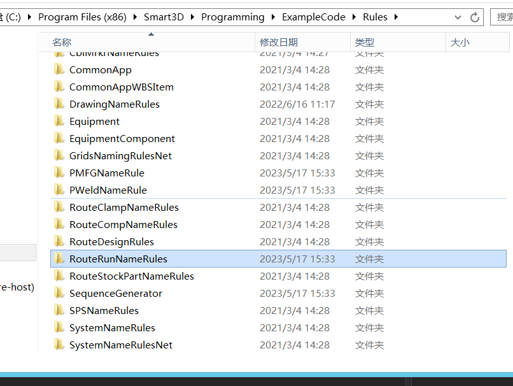The image size is (513, 386).
Task: Click the modified date of RouteRunNameRules
Action: click(x=297, y=259)
